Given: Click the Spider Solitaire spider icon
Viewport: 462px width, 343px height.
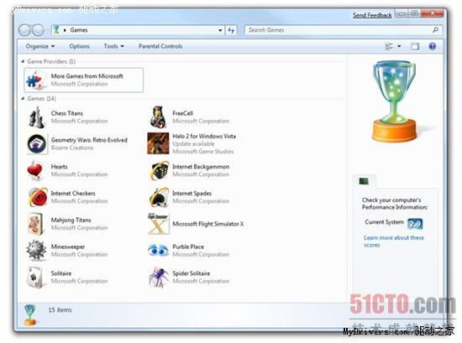Looking at the screenshot, I should tap(159, 277).
